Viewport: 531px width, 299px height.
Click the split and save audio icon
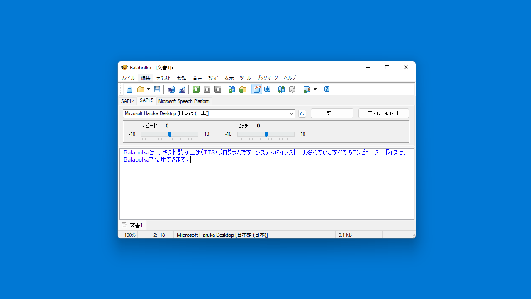click(182, 89)
